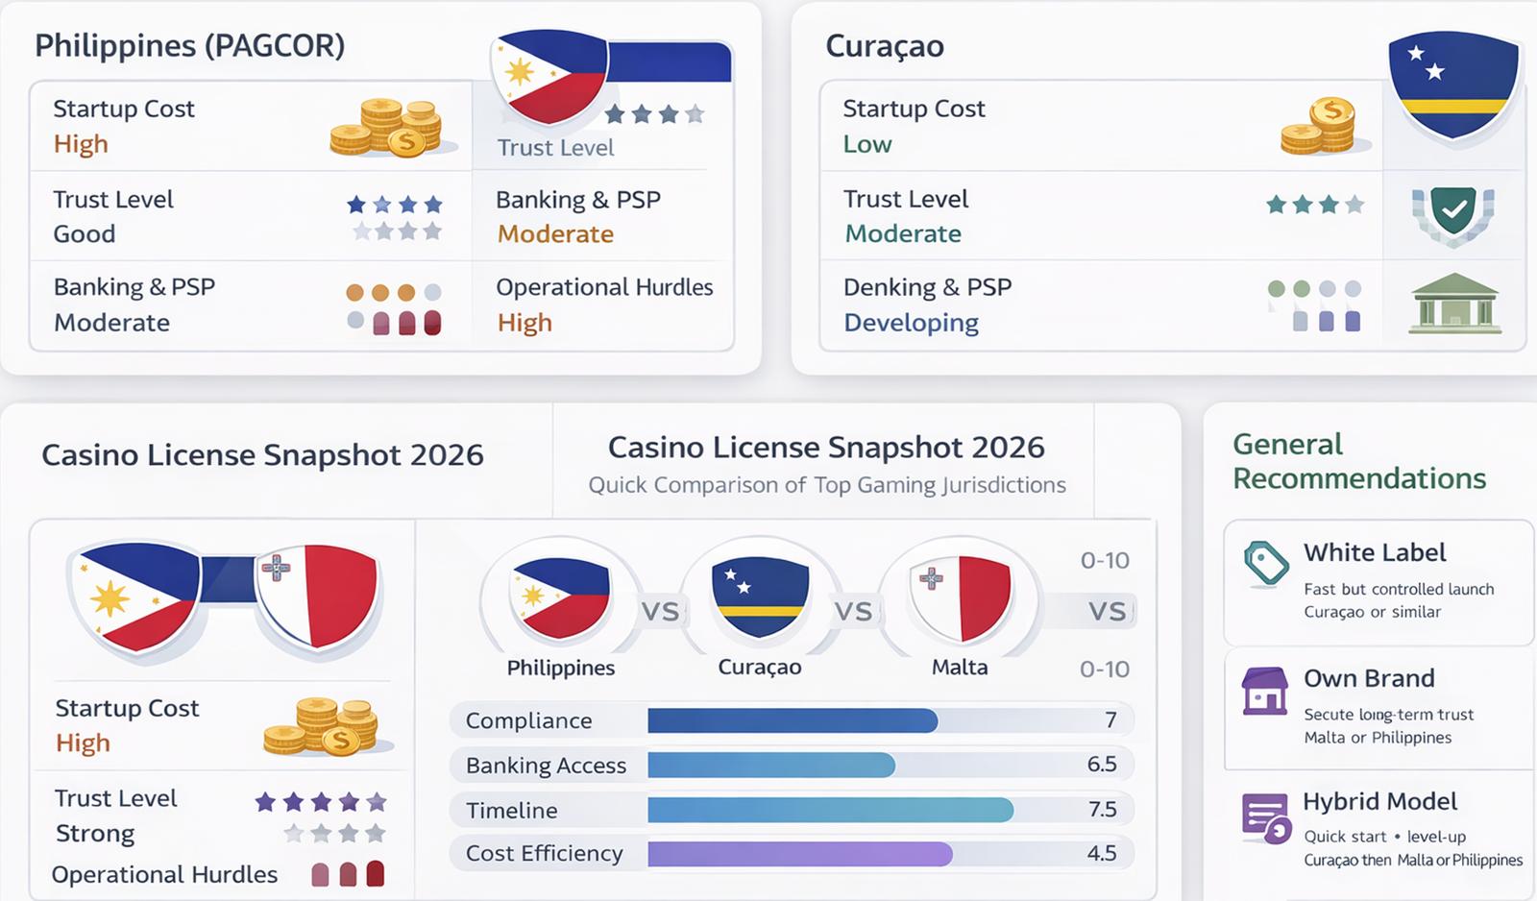The height and width of the screenshot is (901, 1537).
Task: Click the green checkmark shield icon
Action: point(1453,211)
